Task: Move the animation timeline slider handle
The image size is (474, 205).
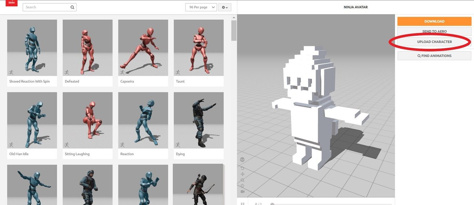Action: 272,204
